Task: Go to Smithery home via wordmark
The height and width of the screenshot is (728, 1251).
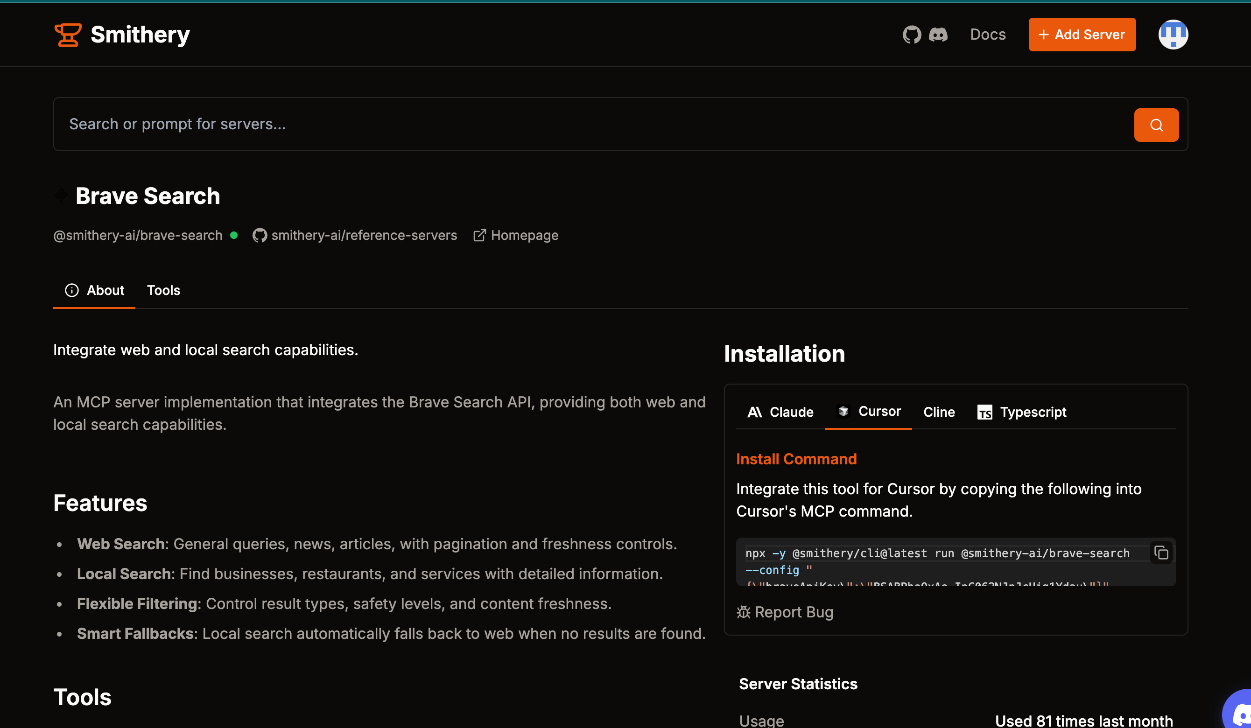Action: tap(140, 35)
